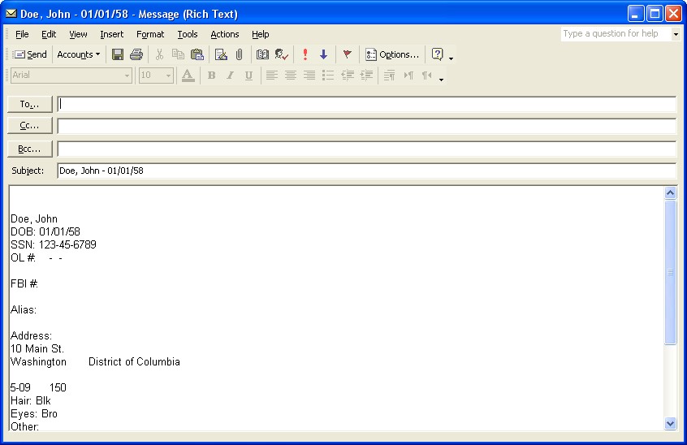Click the Bcc... button
The height and width of the screenshot is (445, 687).
coord(30,149)
